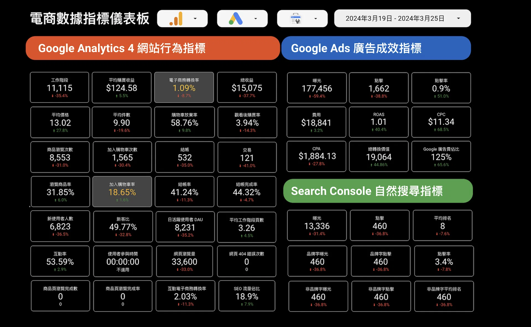Click the 品牌字點擊 scorecard
Screen dimensions: 531x327
381,261
